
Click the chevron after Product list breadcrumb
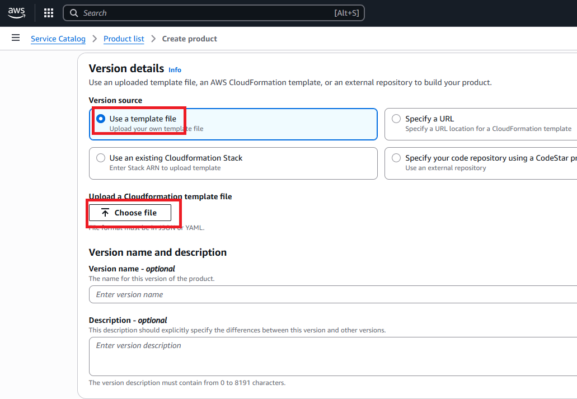[153, 39]
